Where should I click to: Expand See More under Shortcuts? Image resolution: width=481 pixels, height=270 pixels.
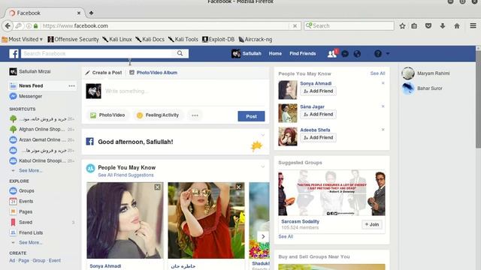coord(30,170)
